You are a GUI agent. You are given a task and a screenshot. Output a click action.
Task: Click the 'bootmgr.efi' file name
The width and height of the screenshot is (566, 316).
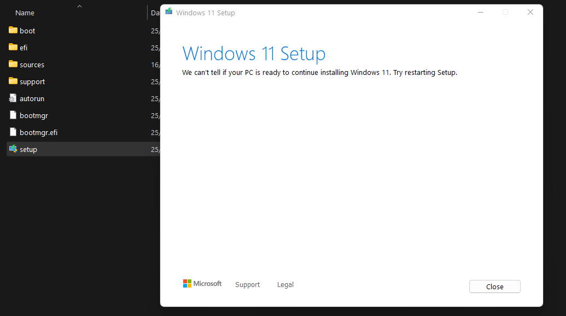coord(38,133)
